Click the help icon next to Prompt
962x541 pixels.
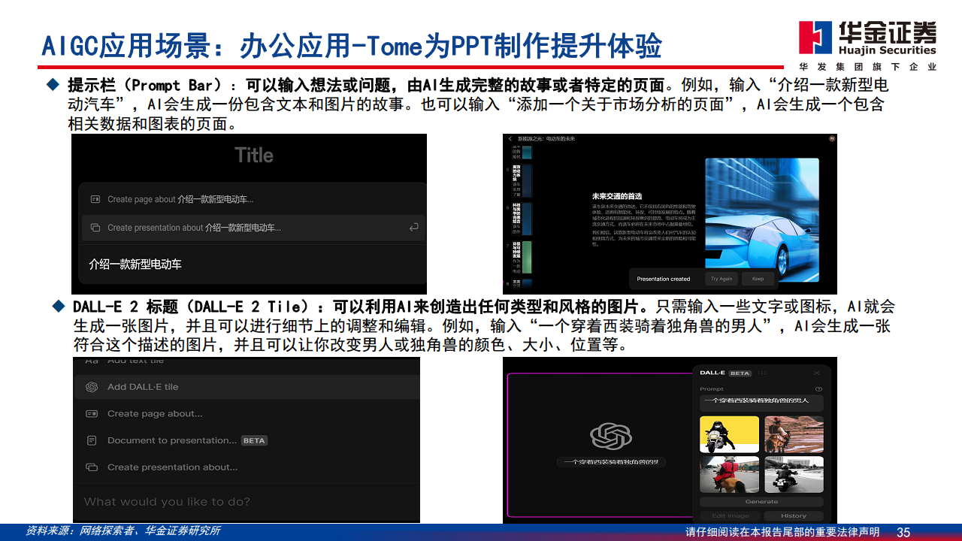coord(818,389)
